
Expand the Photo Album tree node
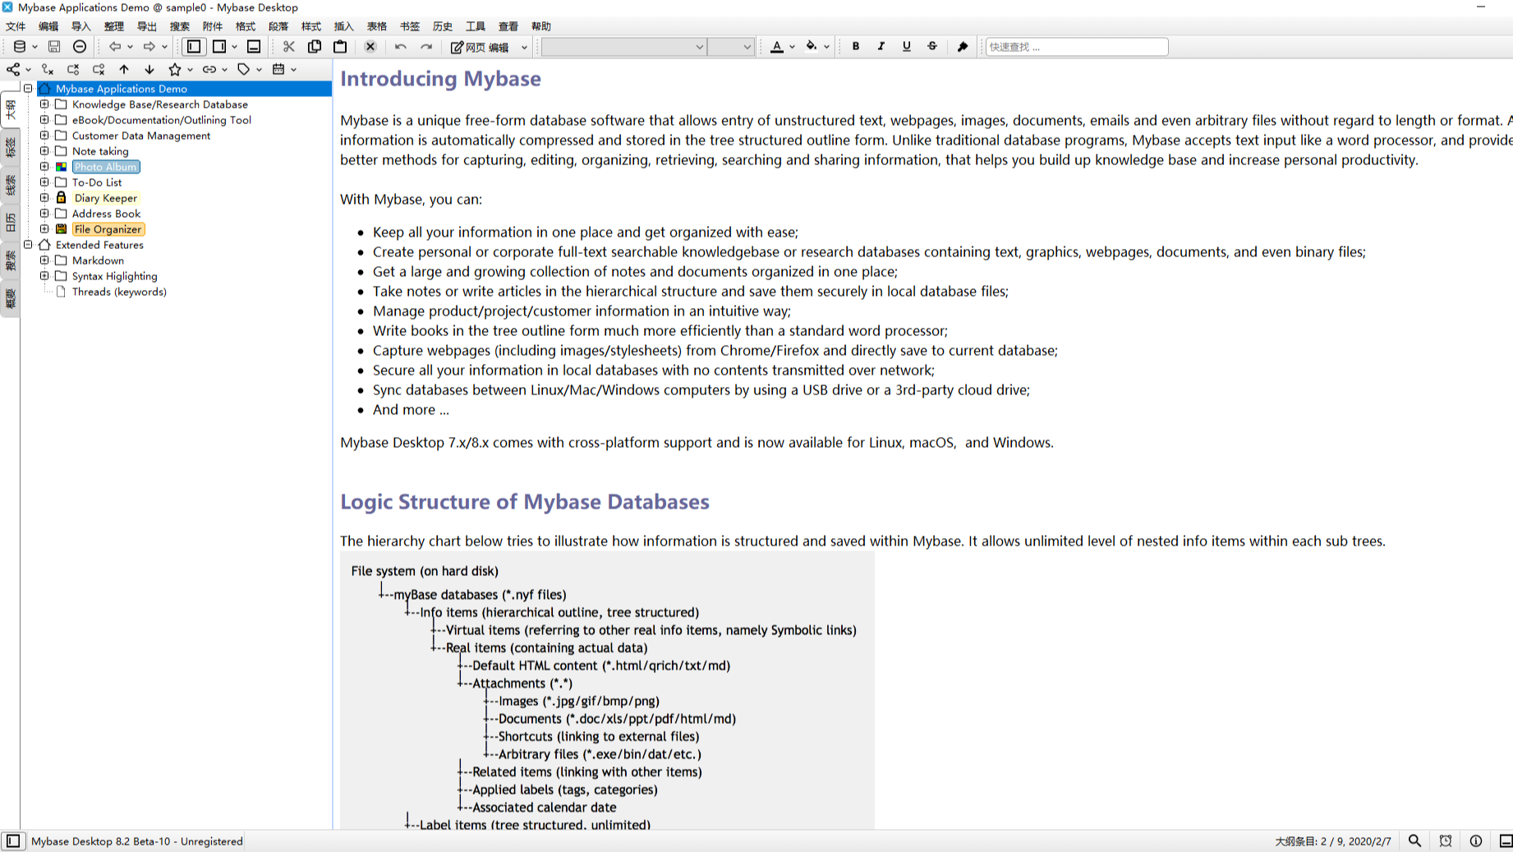tap(44, 167)
